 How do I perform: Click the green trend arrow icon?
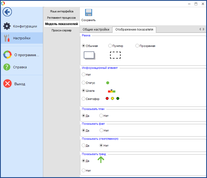(101, 160)
